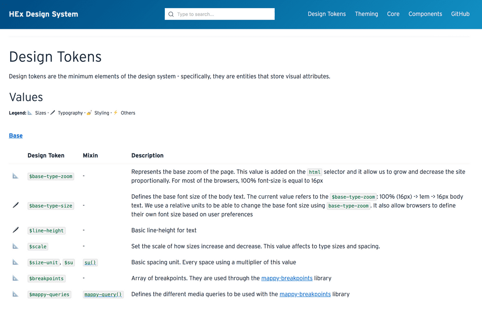Image resolution: width=482 pixels, height=316 pixels.
Task: Click the palette icon for Styling in the legend
Action: click(x=89, y=112)
